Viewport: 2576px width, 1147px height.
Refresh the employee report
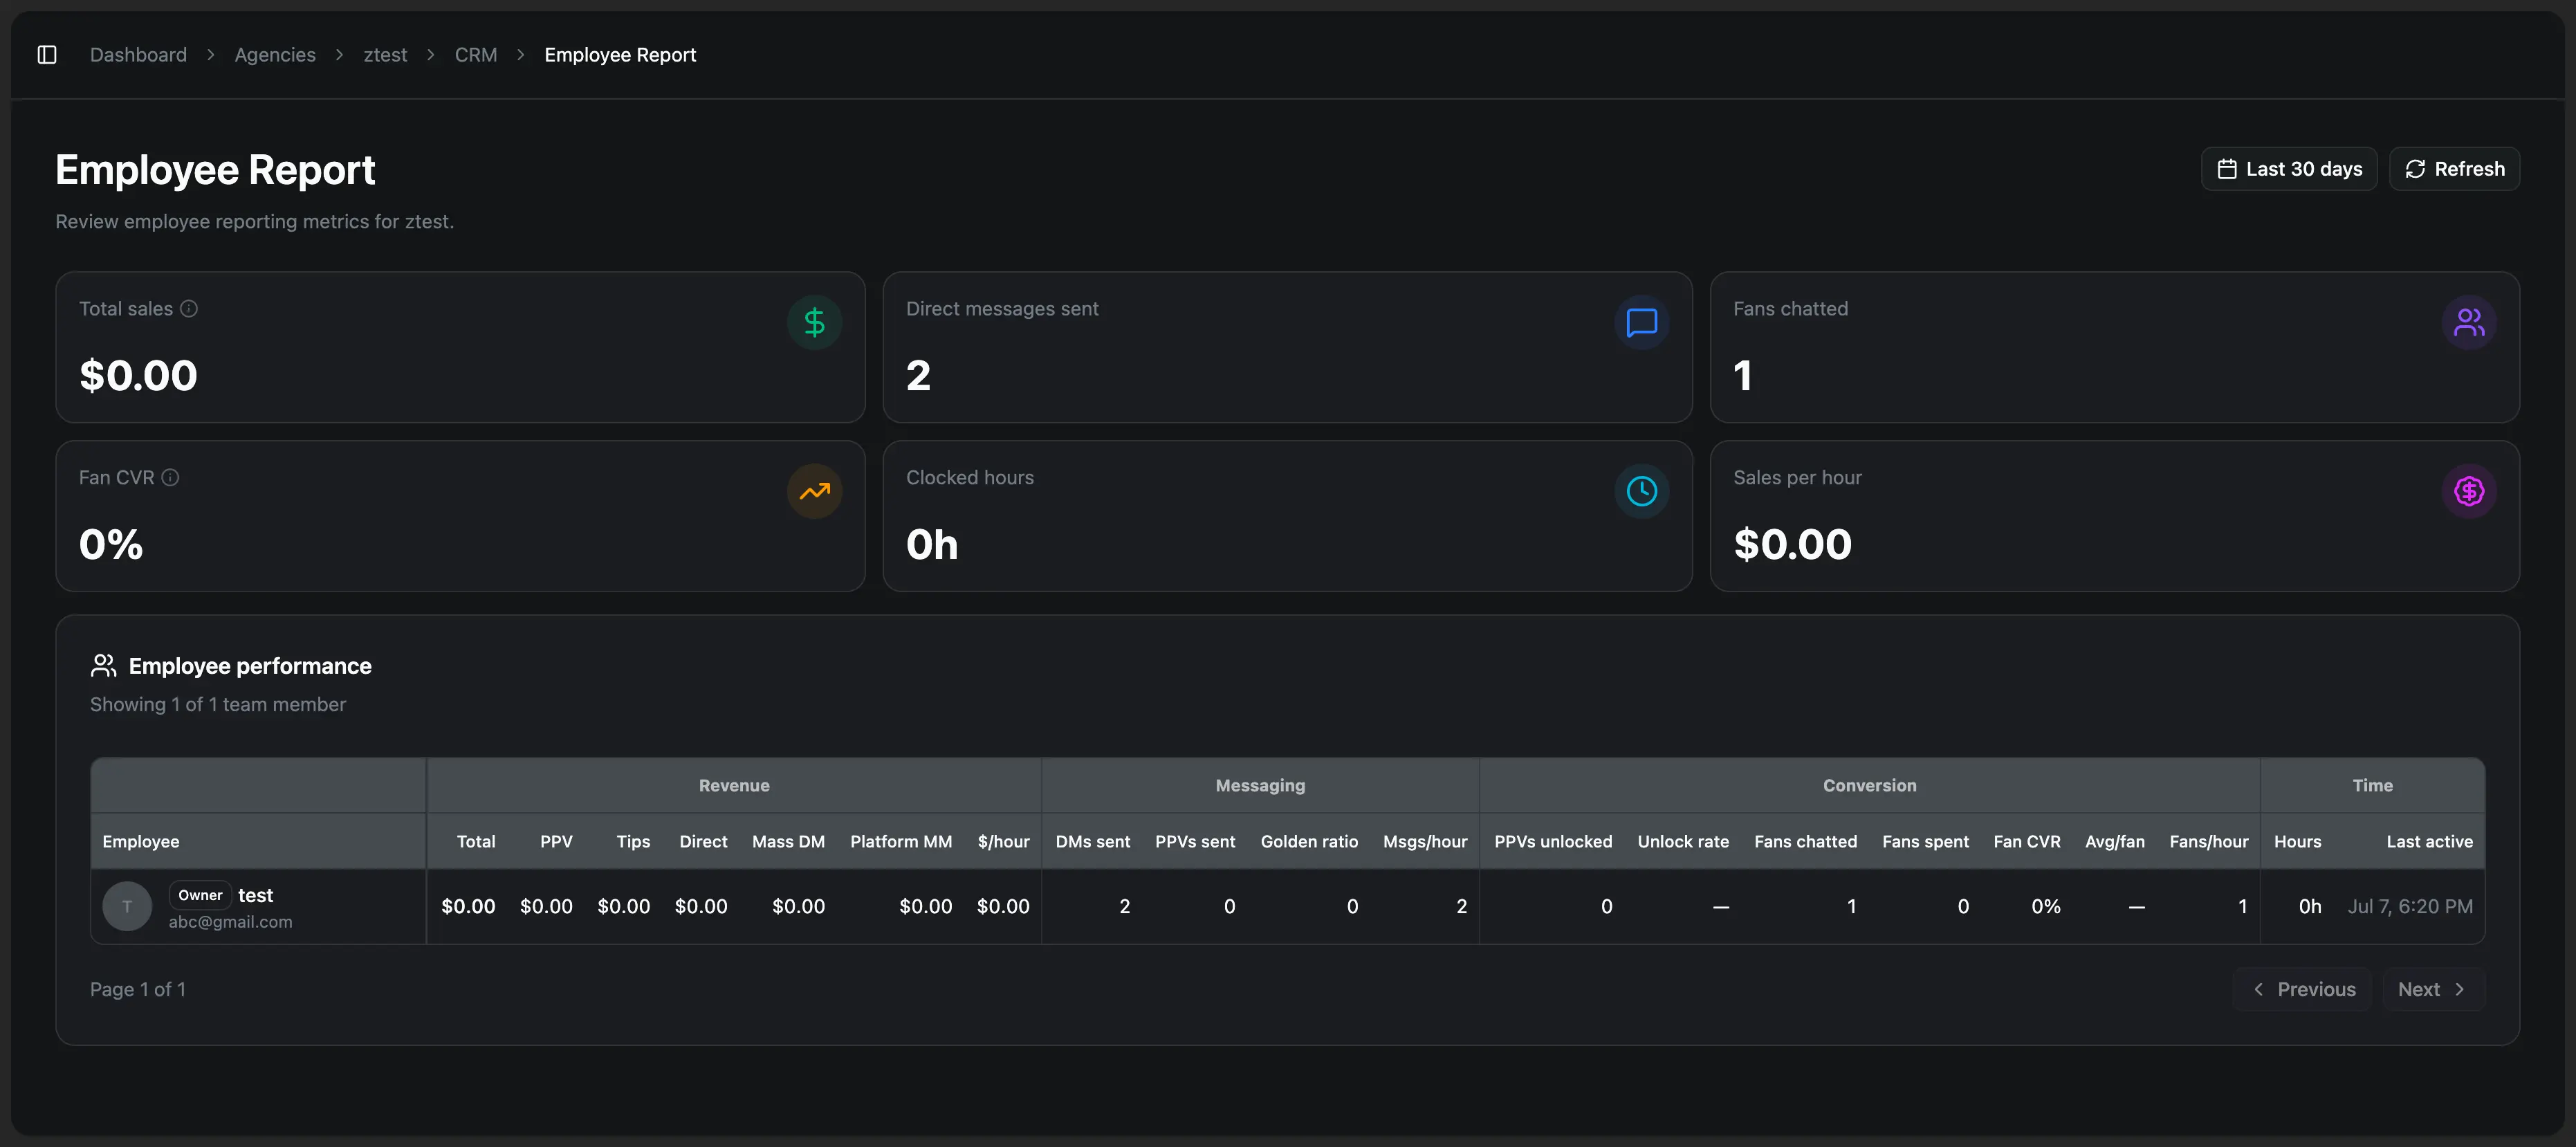click(x=2454, y=169)
